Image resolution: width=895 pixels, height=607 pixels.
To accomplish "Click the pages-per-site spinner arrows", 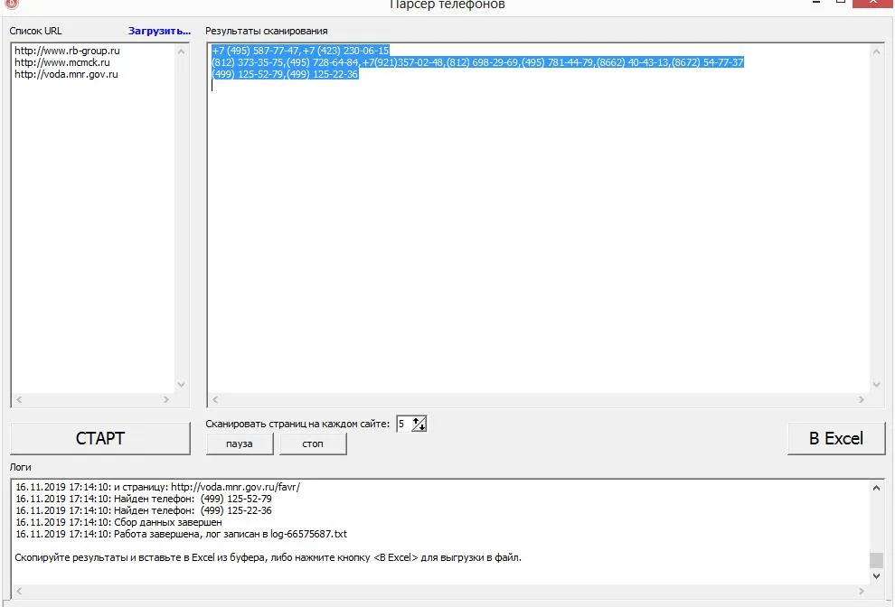I will [x=419, y=424].
